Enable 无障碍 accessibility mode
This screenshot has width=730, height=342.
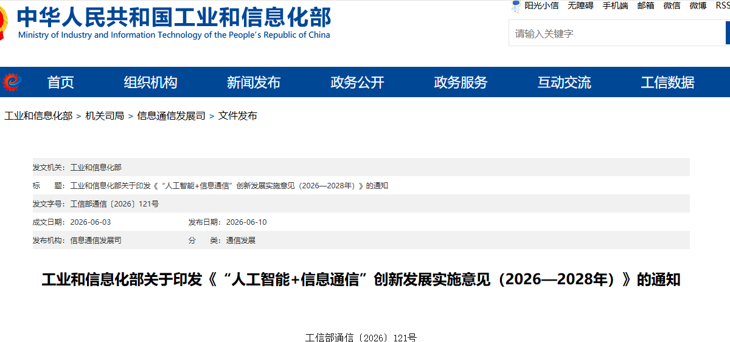click(580, 5)
